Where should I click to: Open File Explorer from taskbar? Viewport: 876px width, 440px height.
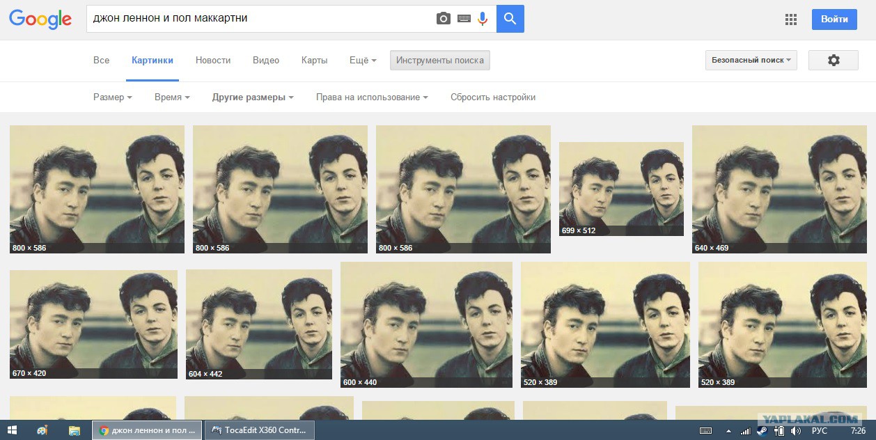click(74, 430)
